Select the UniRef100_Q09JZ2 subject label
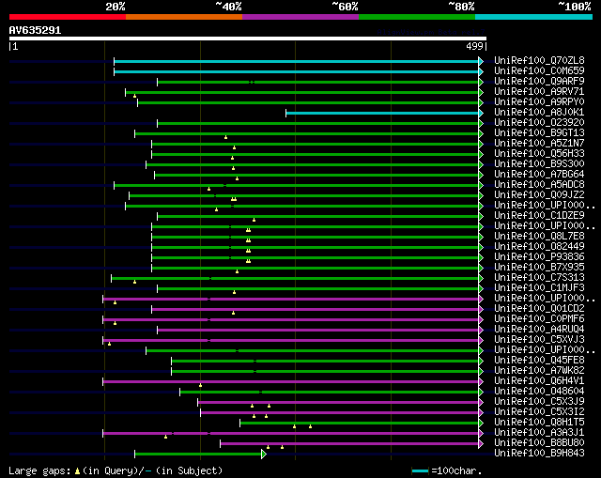The image size is (601, 478). pos(539,194)
